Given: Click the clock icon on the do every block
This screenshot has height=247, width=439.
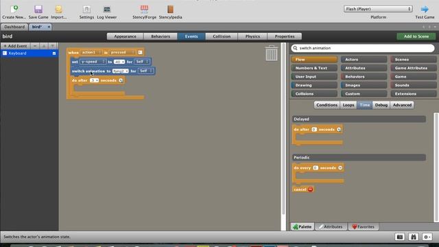Looking at the screenshot, I should point(340,167).
